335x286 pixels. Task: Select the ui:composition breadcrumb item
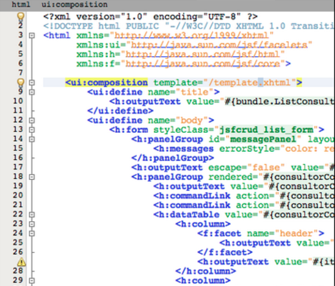(75, 4)
